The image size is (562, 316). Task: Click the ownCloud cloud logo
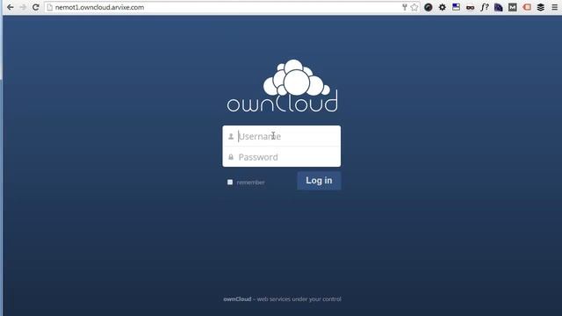click(x=282, y=86)
